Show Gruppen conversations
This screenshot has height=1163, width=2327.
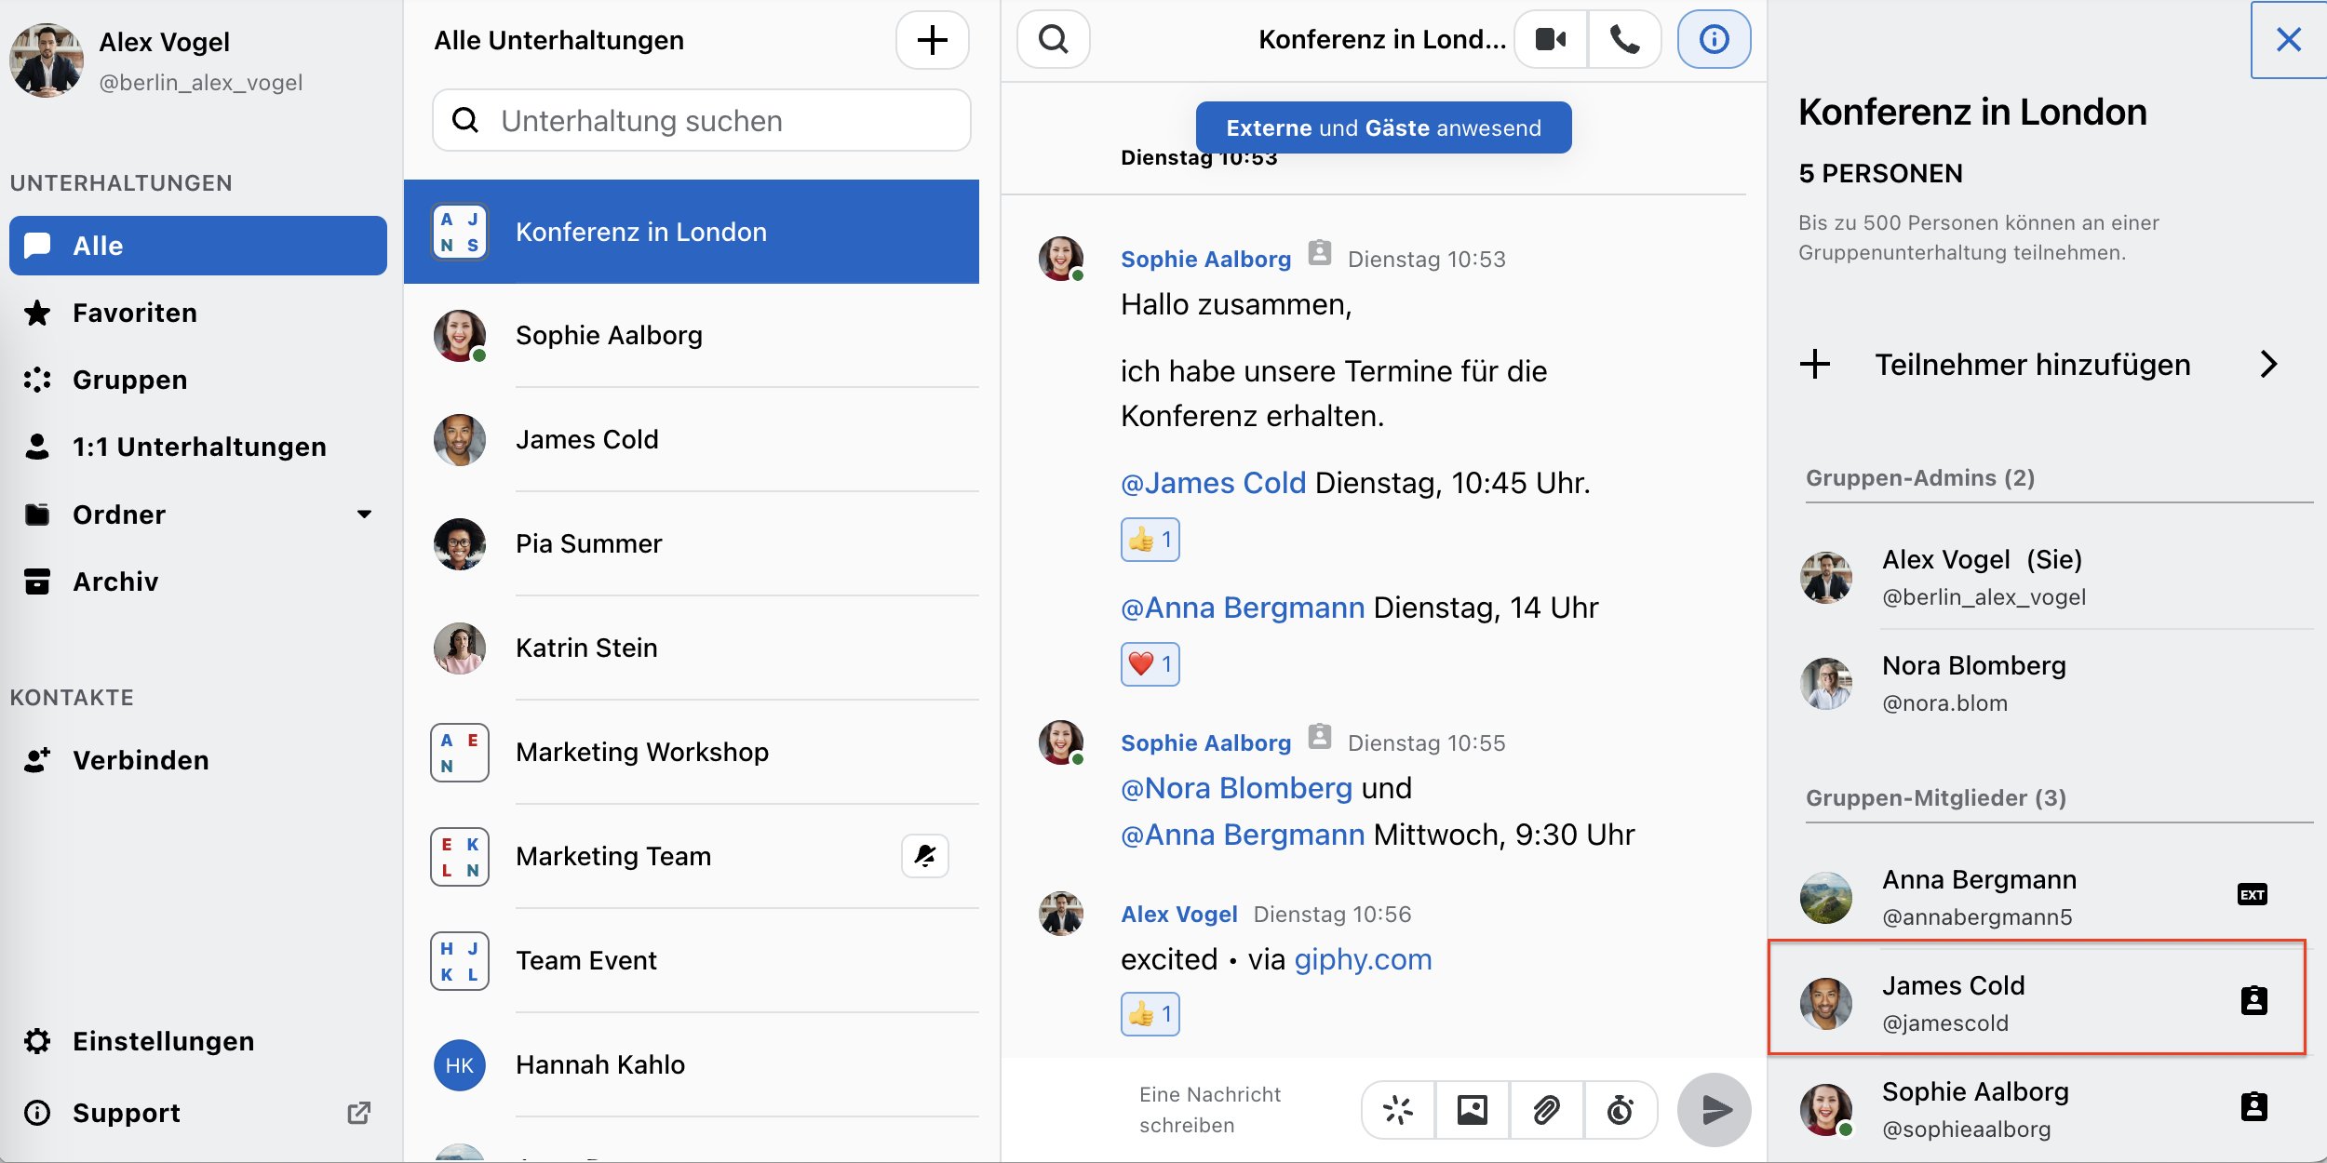pos(198,380)
